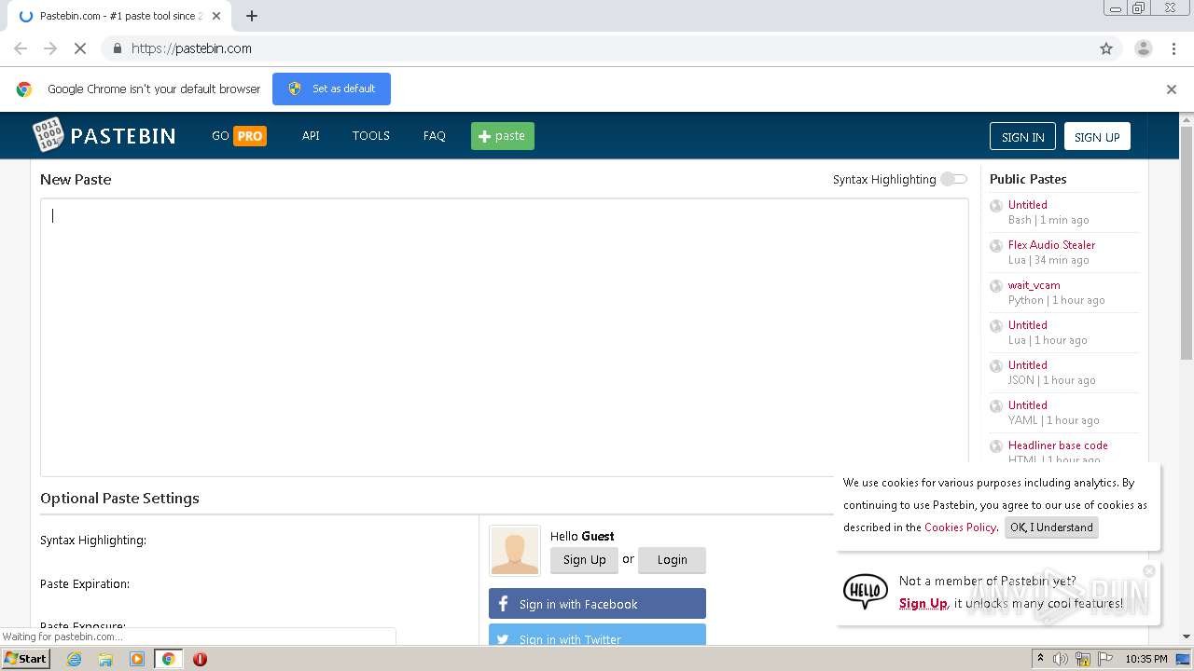Open the Flex Audio Stealer paste
Screen dimensions: 1194x671
[1051, 245]
